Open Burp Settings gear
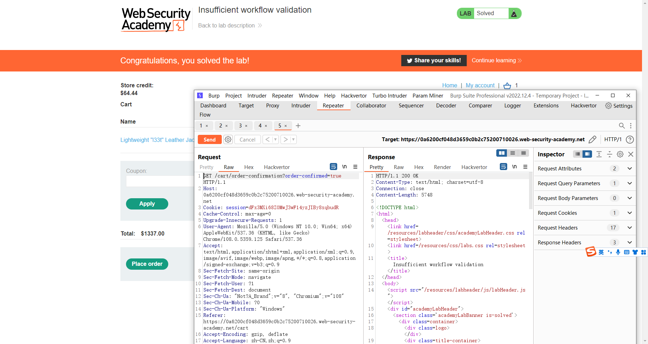The width and height of the screenshot is (648, 344). (619, 106)
